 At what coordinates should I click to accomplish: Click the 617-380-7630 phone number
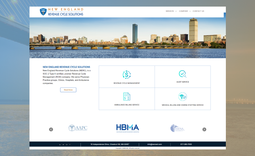pos(186,144)
